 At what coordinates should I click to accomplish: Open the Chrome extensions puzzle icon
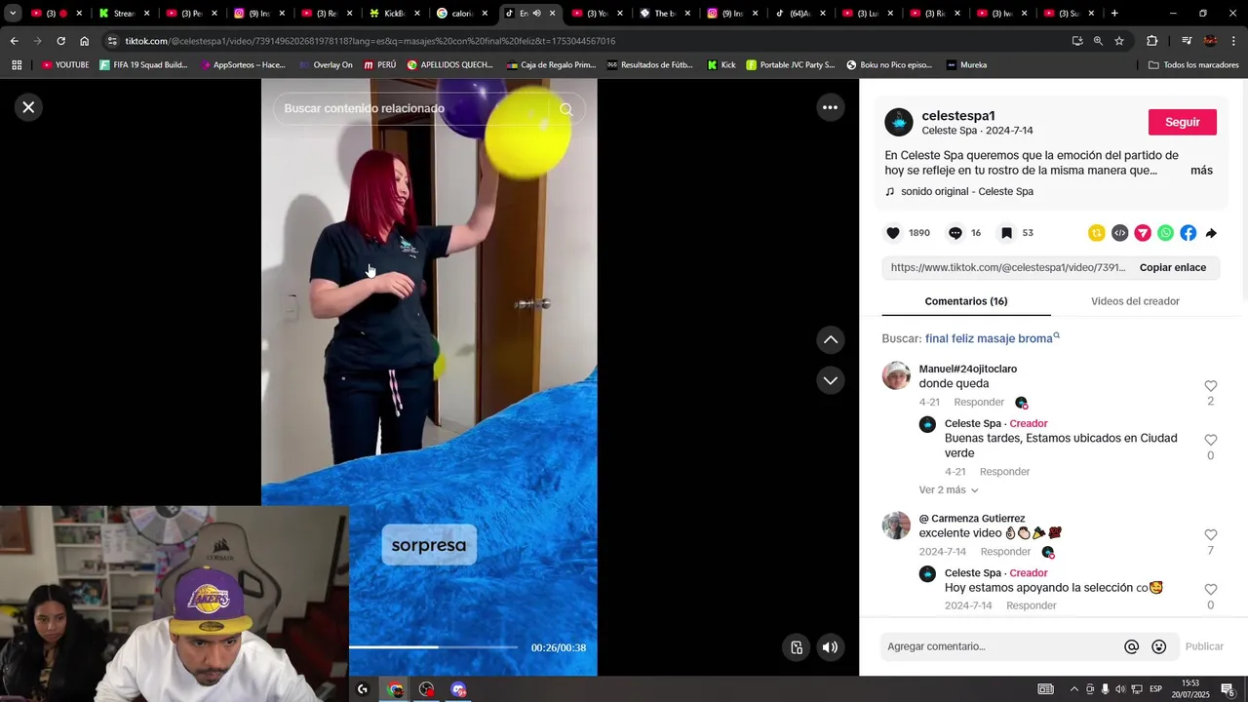(x=1151, y=41)
